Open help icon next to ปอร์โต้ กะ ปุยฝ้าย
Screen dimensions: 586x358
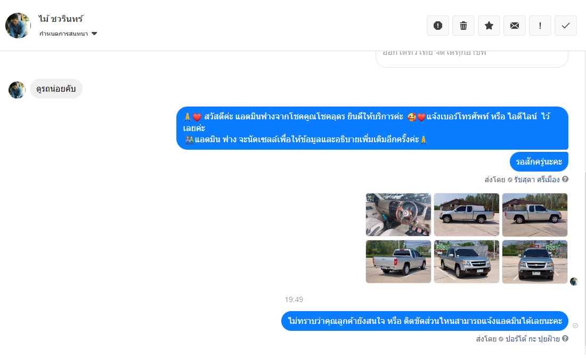pos(565,338)
